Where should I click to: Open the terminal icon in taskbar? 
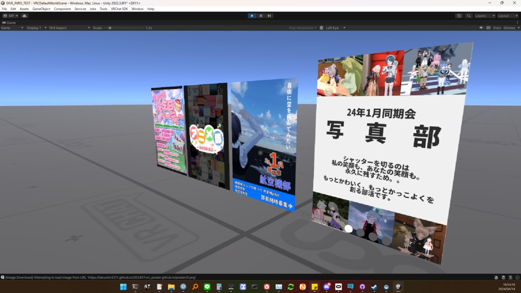click(x=135, y=287)
